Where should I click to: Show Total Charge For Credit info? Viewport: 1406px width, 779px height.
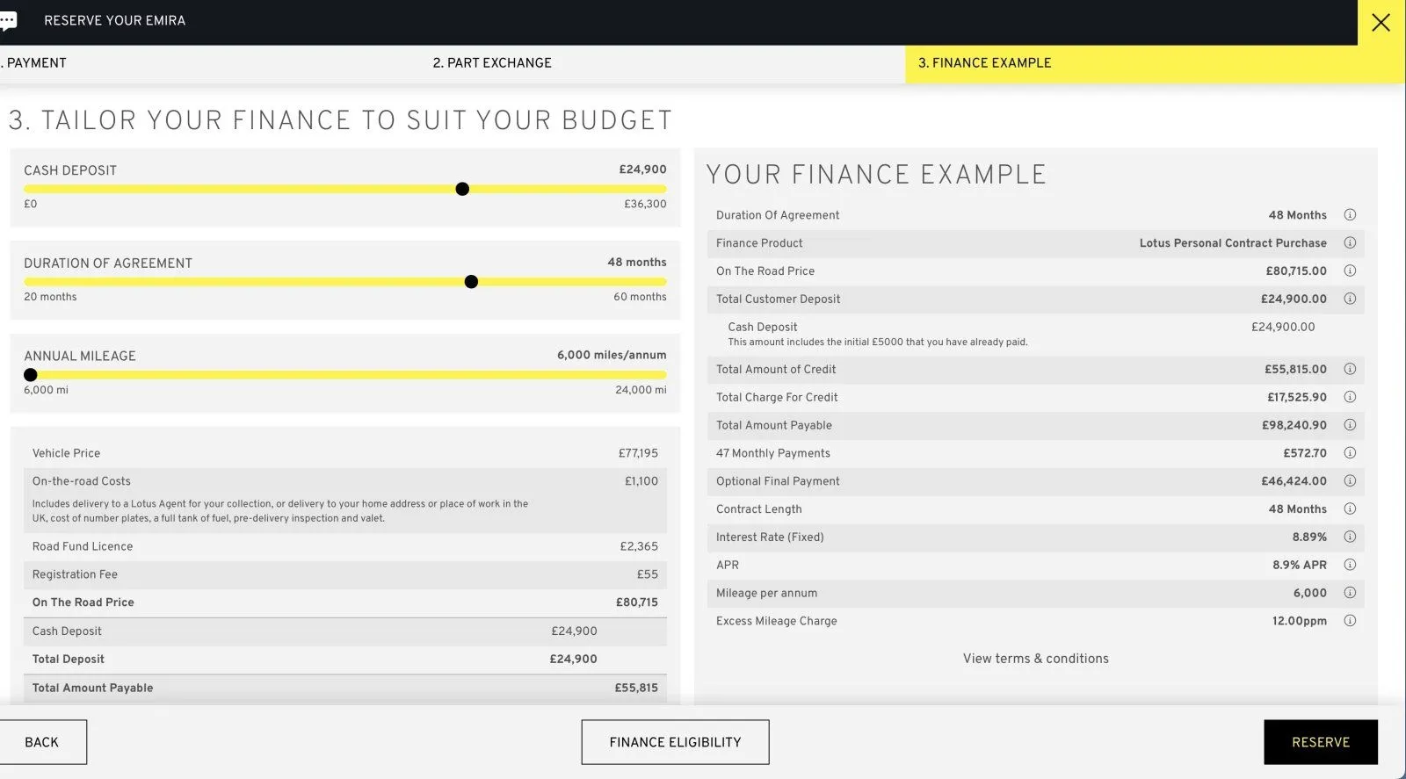click(x=1350, y=397)
